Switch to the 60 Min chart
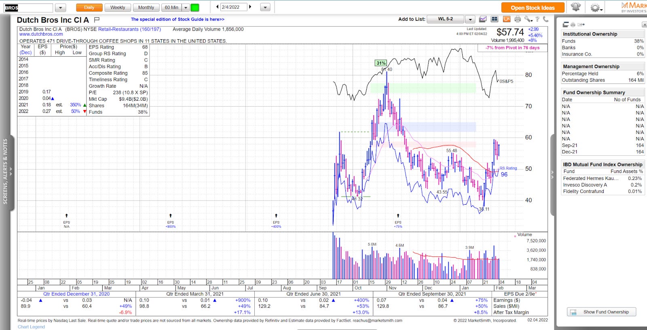Viewport: 647px width, 330px height. [171, 7]
